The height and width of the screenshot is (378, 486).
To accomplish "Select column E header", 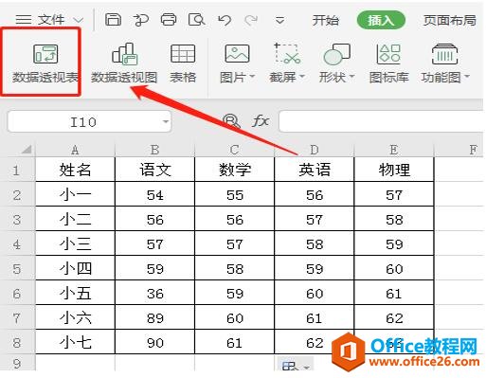I will [394, 150].
